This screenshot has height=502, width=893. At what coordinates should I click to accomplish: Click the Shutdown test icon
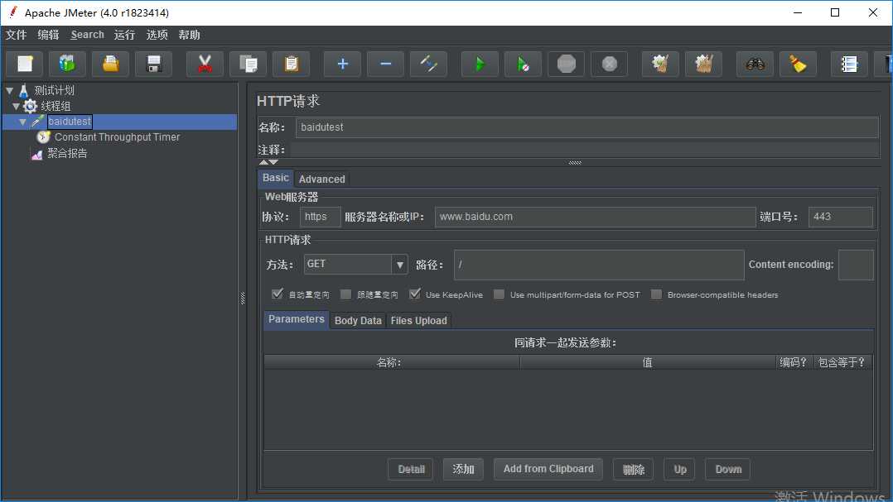pos(610,64)
